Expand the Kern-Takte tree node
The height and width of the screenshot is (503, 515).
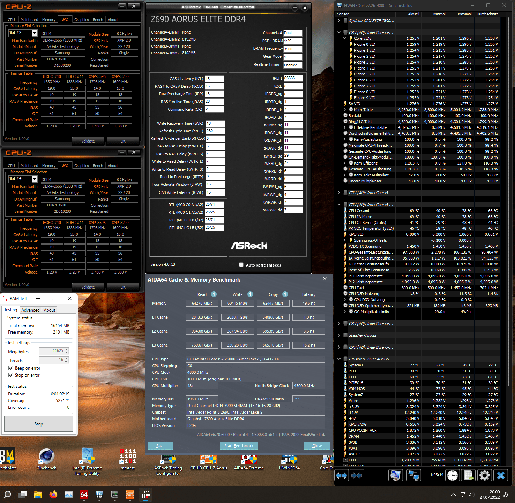coord(344,110)
